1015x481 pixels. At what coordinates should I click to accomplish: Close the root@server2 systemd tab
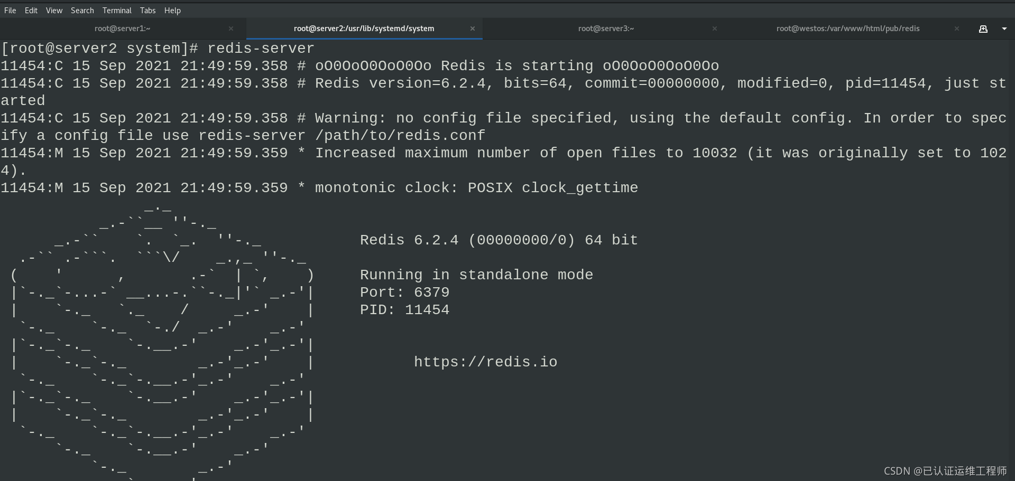(x=473, y=29)
